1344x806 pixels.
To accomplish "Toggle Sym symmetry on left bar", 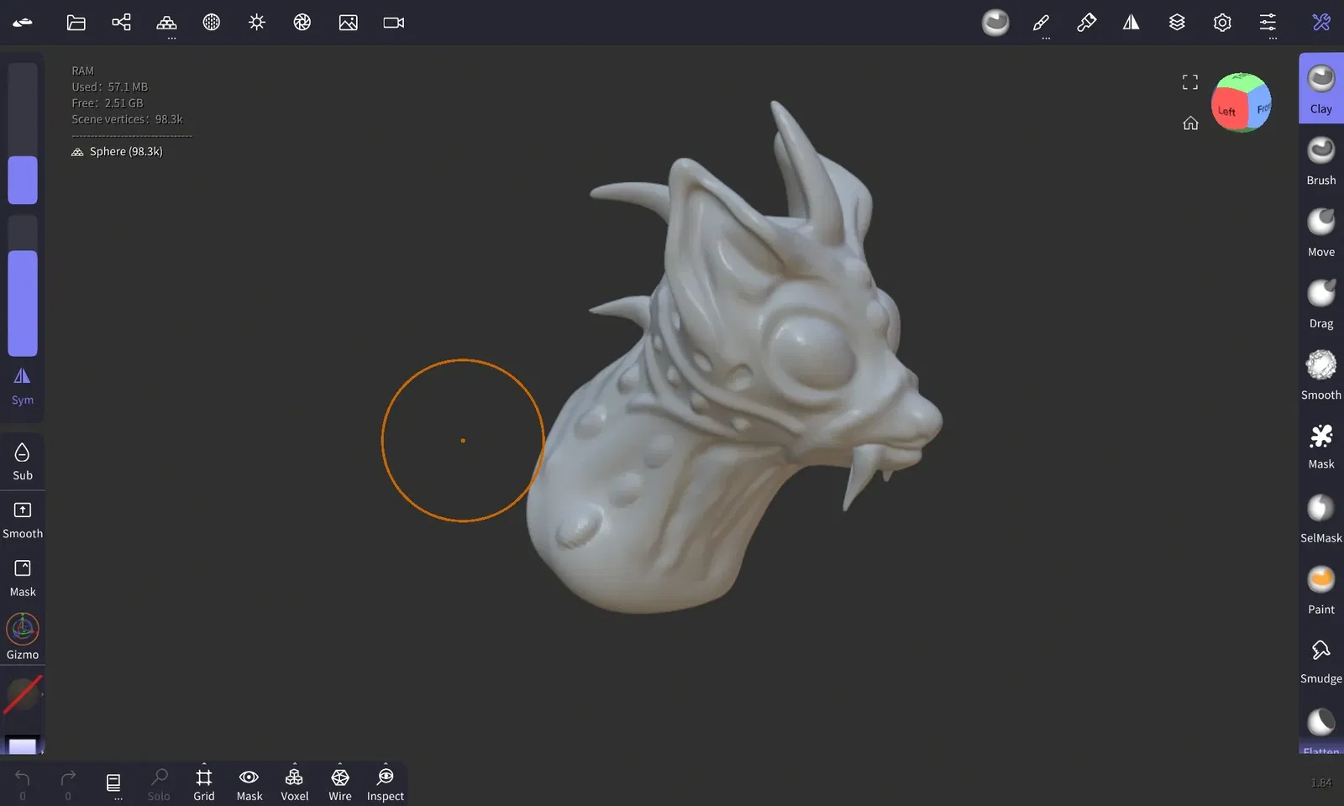I will [x=23, y=387].
